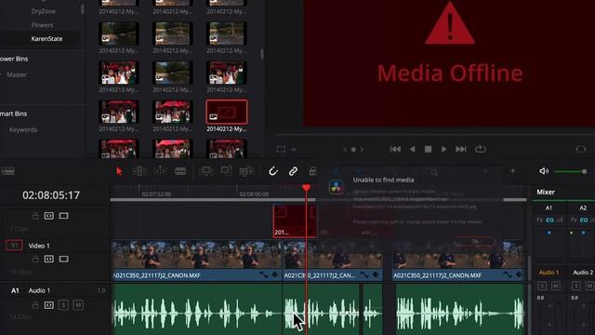The height and width of the screenshot is (335, 595).
Task: Open the A1 EQ in Mixer
Action: coord(549,220)
